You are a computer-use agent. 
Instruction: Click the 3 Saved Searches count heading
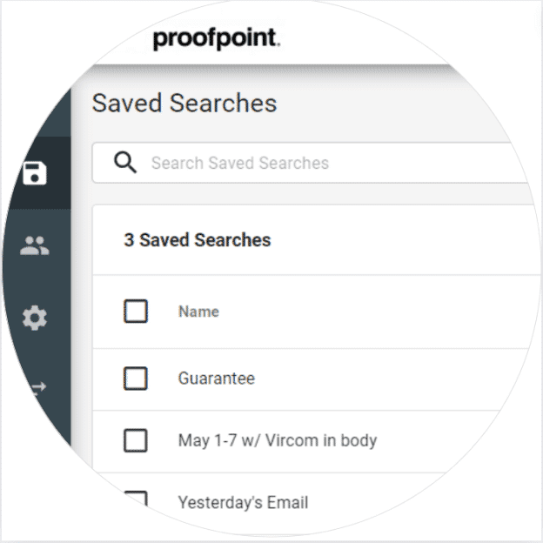197,240
